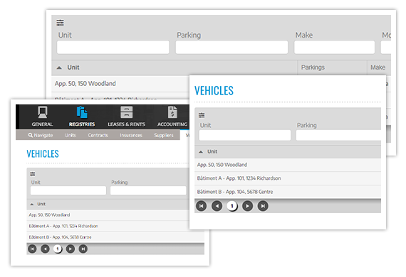
Task: Switch to the Insurances tab
Action: click(x=131, y=135)
